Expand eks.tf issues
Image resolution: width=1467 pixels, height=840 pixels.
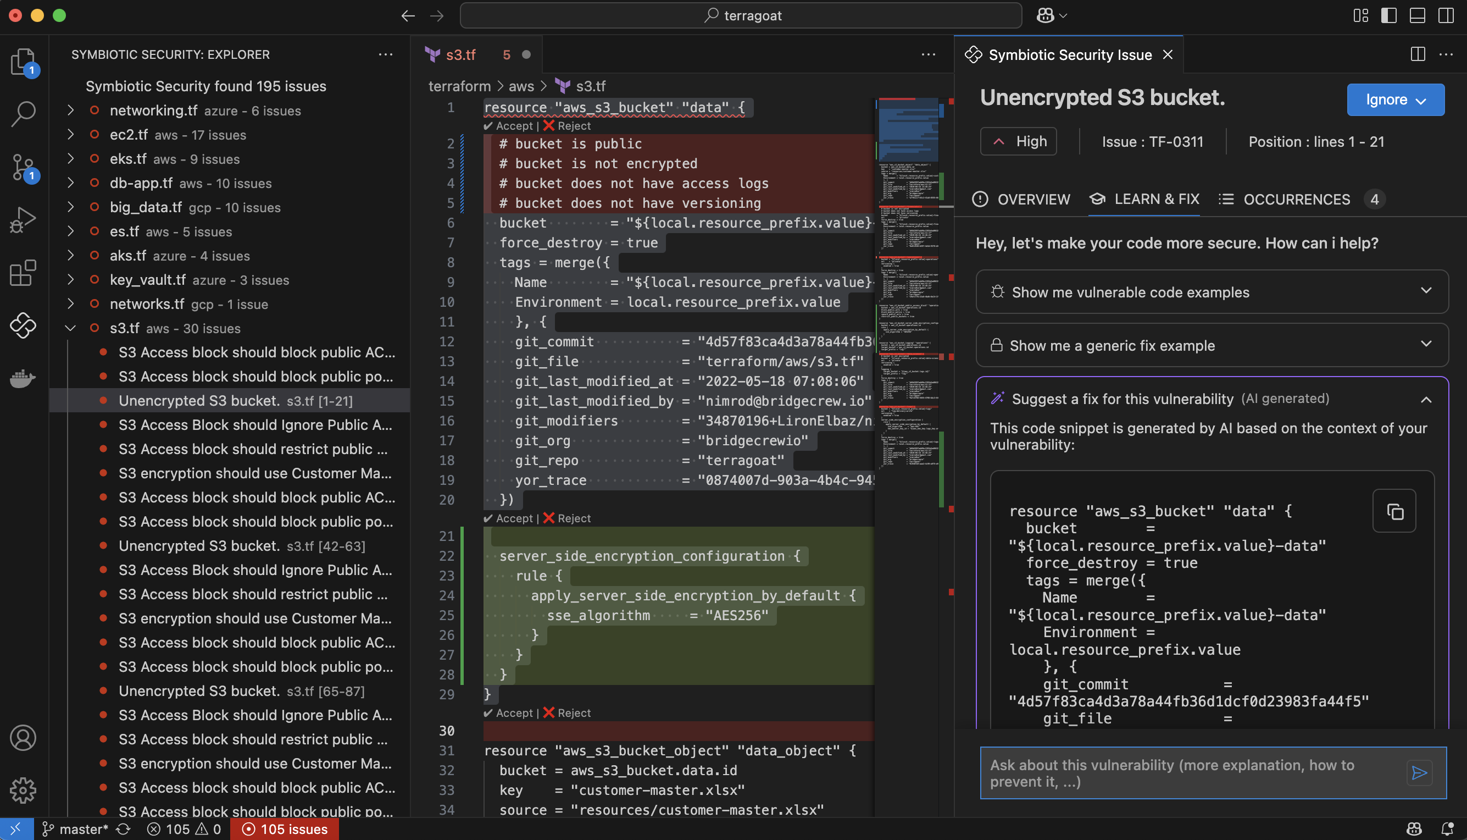[70, 159]
